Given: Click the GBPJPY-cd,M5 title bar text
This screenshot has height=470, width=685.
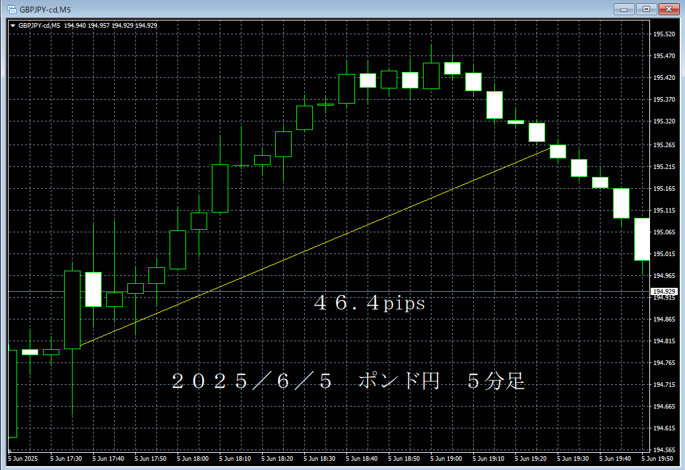Looking at the screenshot, I should click(45, 9).
